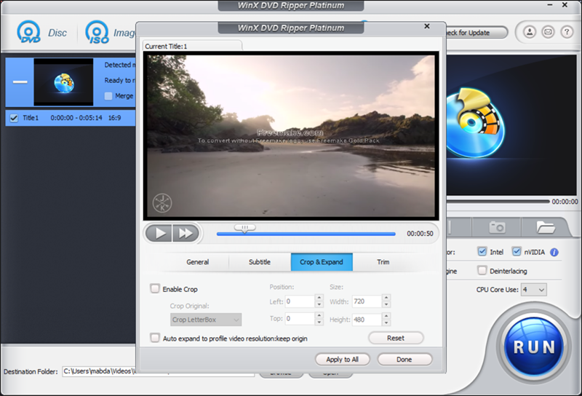
Task: Open the help question mark icon
Action: 567,32
